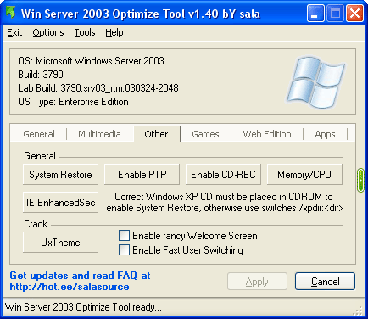Click the Cancel button
The image size is (368, 319).
[x=325, y=281]
